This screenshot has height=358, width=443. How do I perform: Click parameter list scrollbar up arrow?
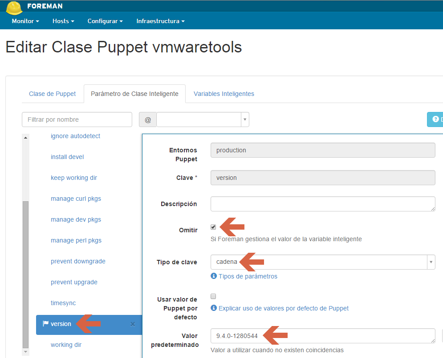coord(25,138)
